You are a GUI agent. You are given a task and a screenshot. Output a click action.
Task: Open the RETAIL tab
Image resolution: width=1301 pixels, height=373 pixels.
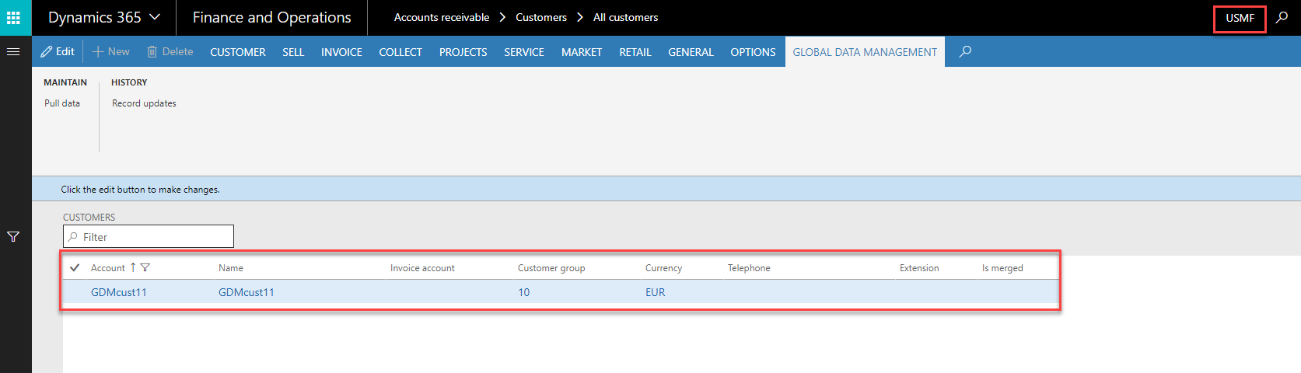click(x=635, y=52)
